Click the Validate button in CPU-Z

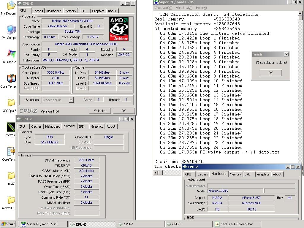(100, 111)
